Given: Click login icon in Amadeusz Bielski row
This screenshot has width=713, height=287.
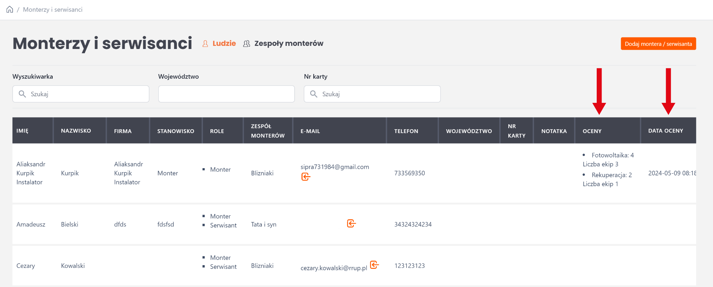Looking at the screenshot, I should 351,223.
